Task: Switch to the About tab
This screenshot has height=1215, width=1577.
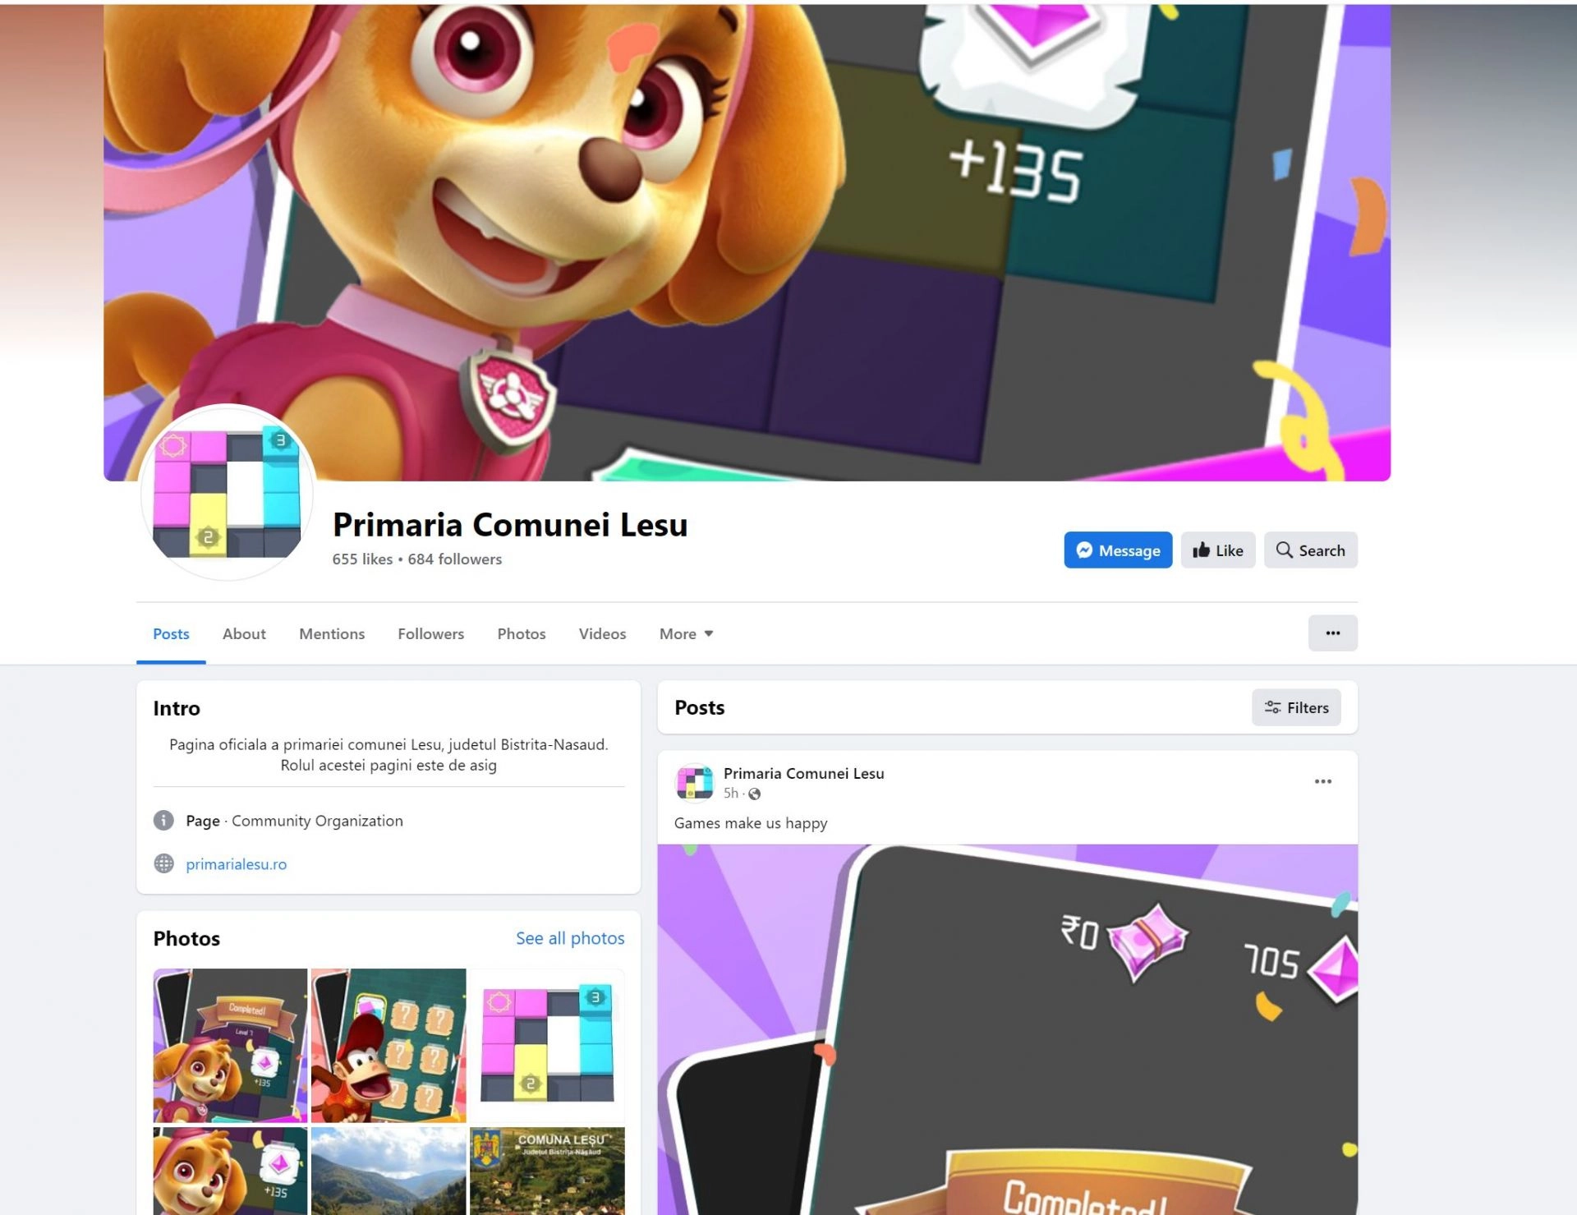Action: [244, 634]
